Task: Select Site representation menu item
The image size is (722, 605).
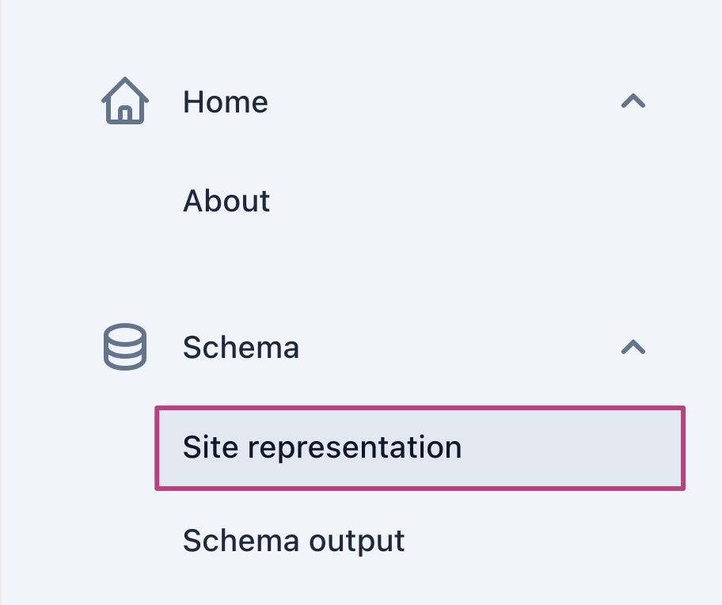Action: [x=420, y=448]
